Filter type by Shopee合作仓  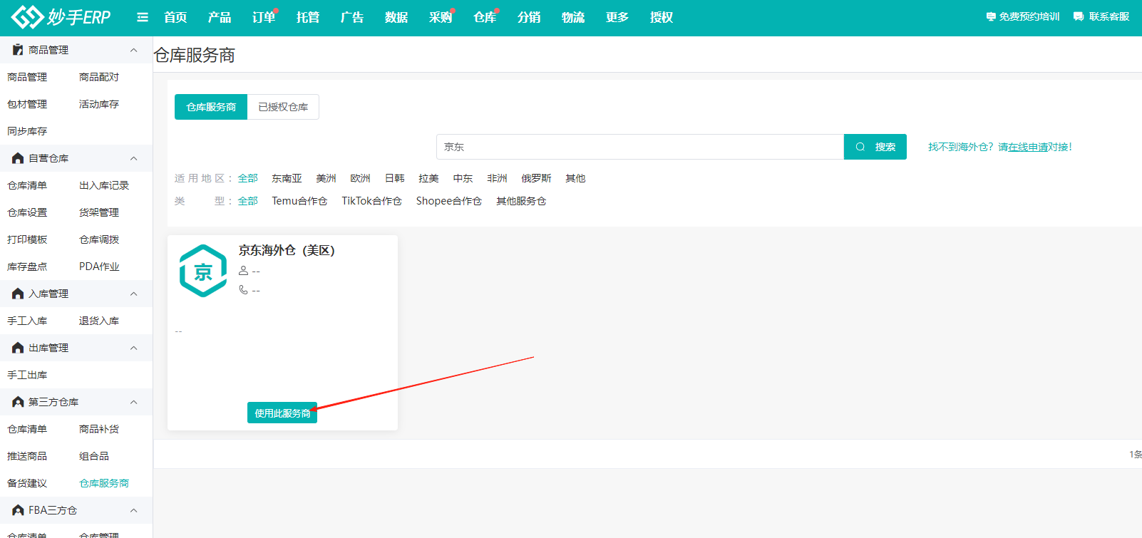point(449,201)
